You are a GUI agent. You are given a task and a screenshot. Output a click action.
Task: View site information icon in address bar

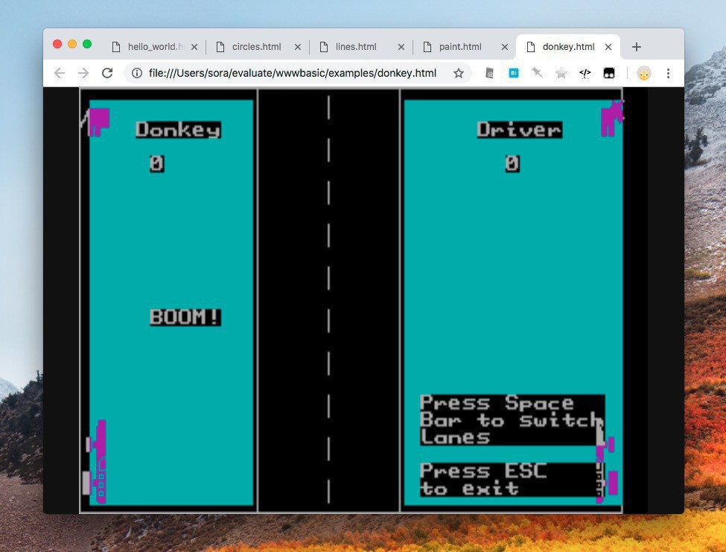(136, 73)
